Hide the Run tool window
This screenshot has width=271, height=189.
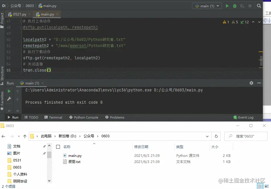(x=259, y=83)
